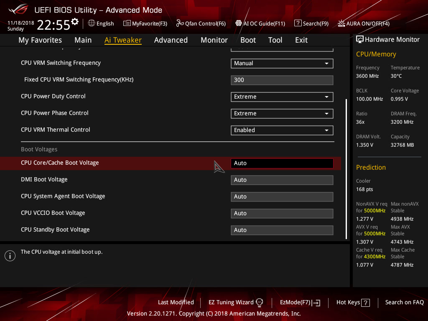Click the Max Cache Stable value 4787 MHz

coord(402,265)
